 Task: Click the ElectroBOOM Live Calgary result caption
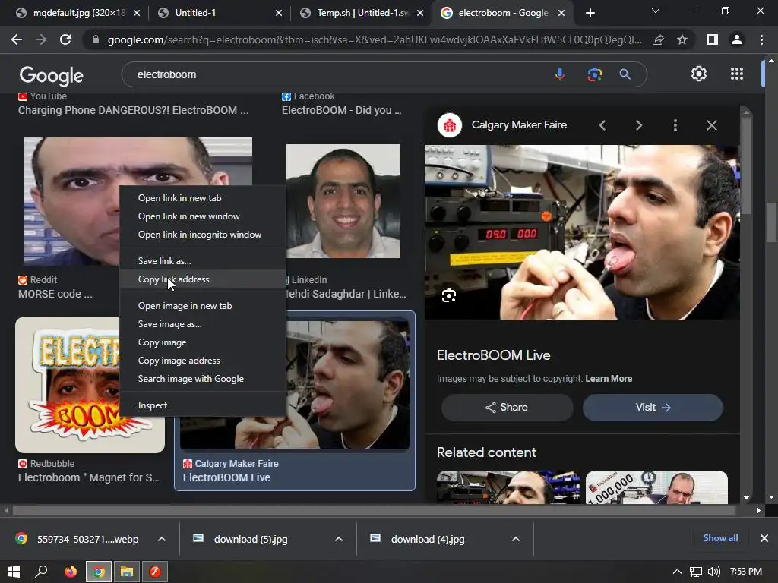226,478
